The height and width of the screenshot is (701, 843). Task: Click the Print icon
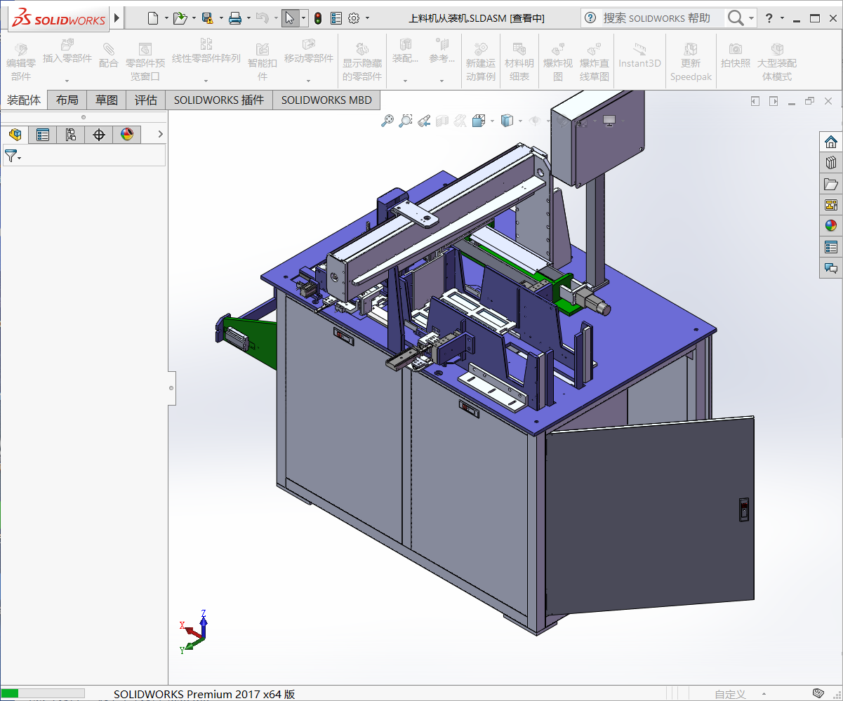coord(235,18)
